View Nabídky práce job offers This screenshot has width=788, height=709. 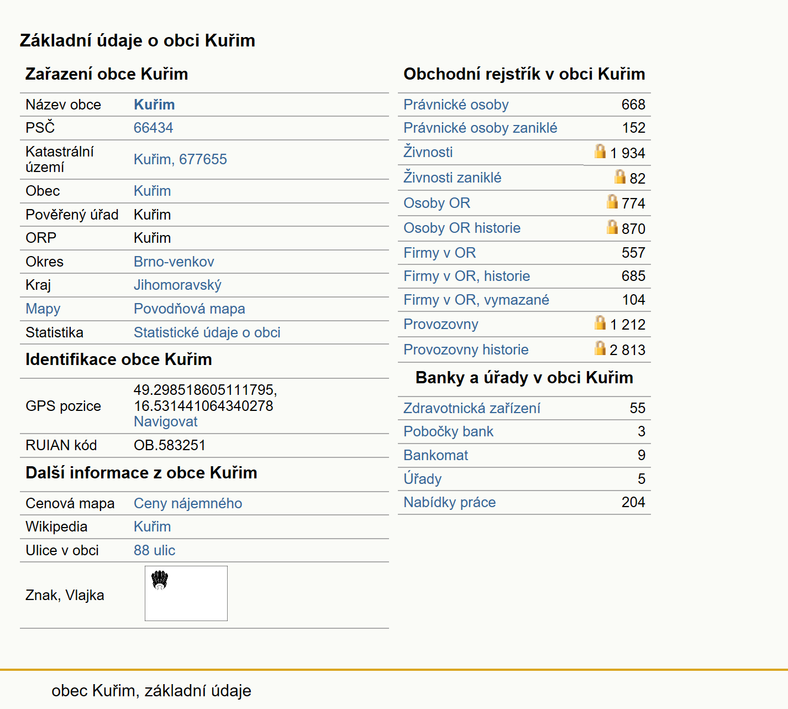tap(450, 502)
